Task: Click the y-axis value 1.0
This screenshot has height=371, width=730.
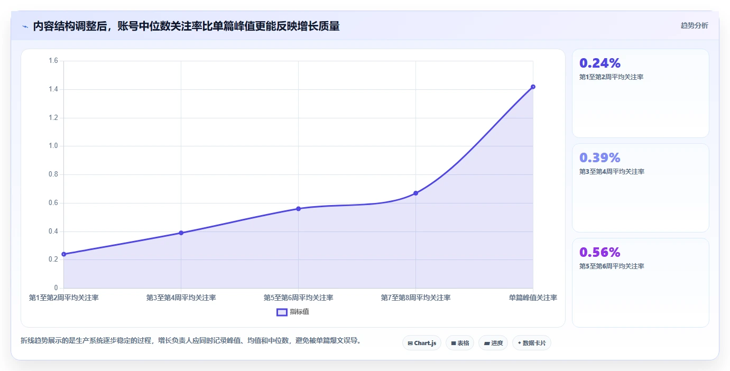Action: click(53, 146)
